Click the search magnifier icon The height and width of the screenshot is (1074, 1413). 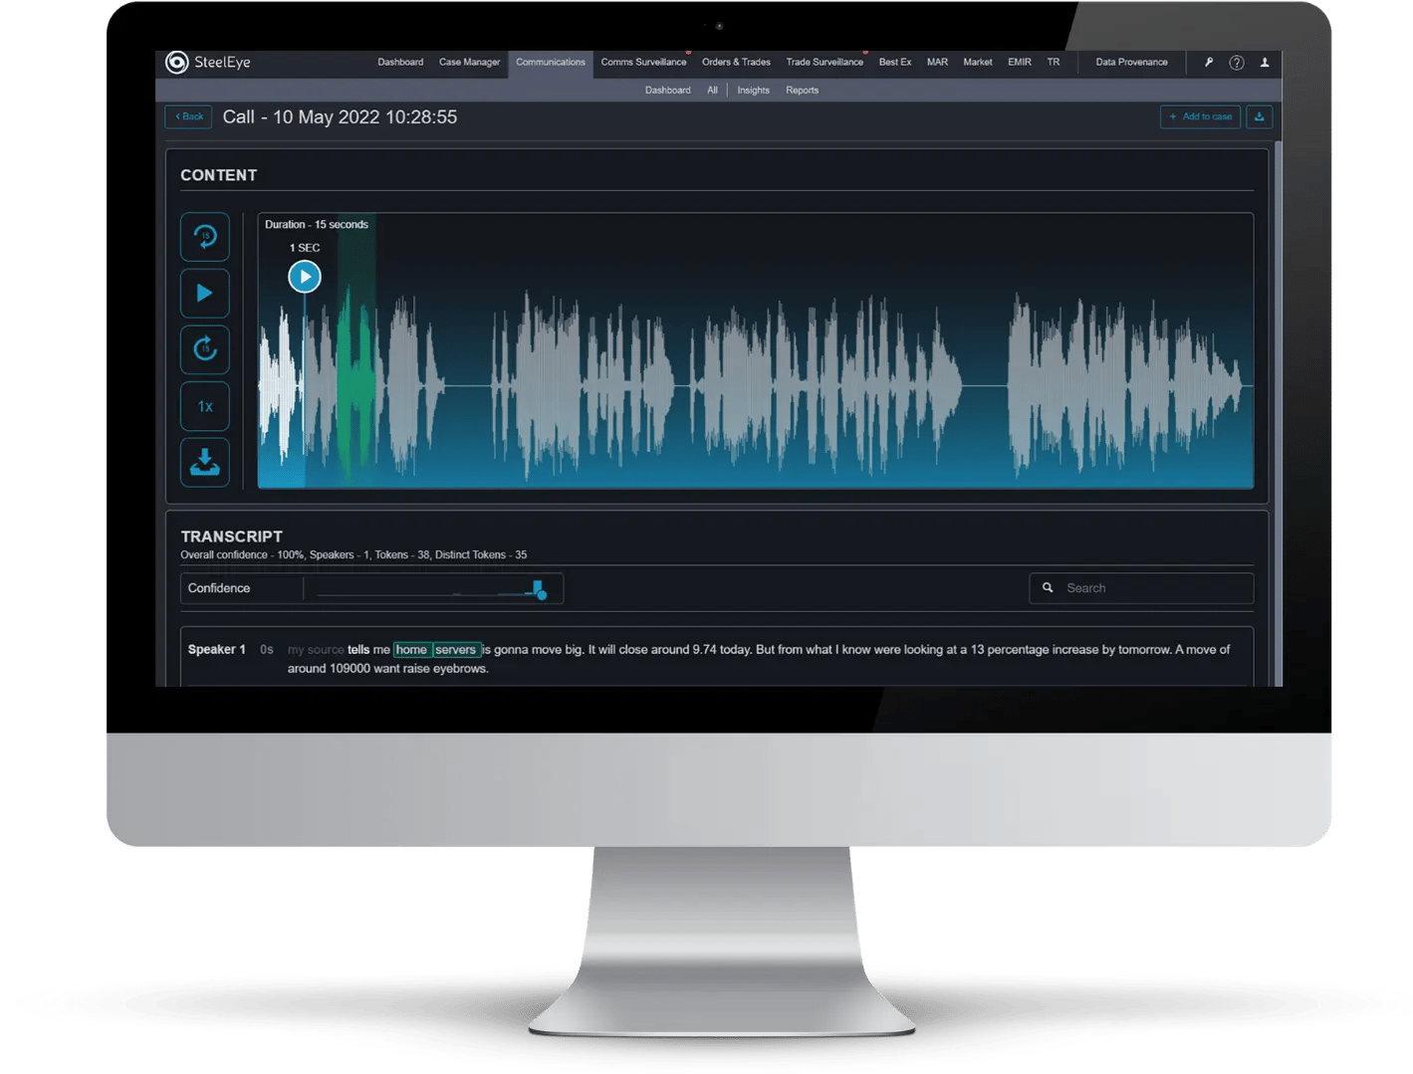click(x=1048, y=588)
